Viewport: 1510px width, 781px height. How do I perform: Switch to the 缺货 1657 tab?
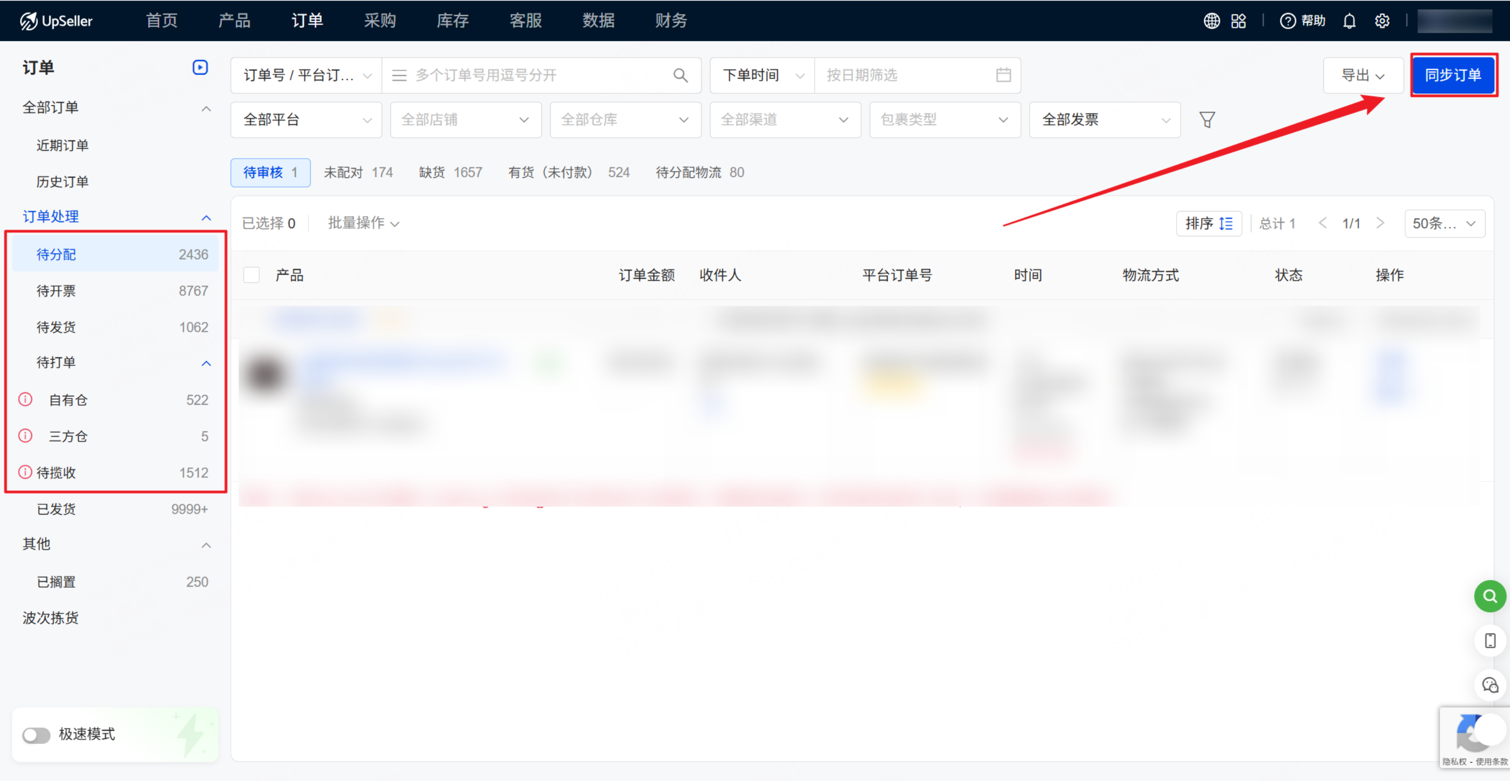[x=450, y=172]
